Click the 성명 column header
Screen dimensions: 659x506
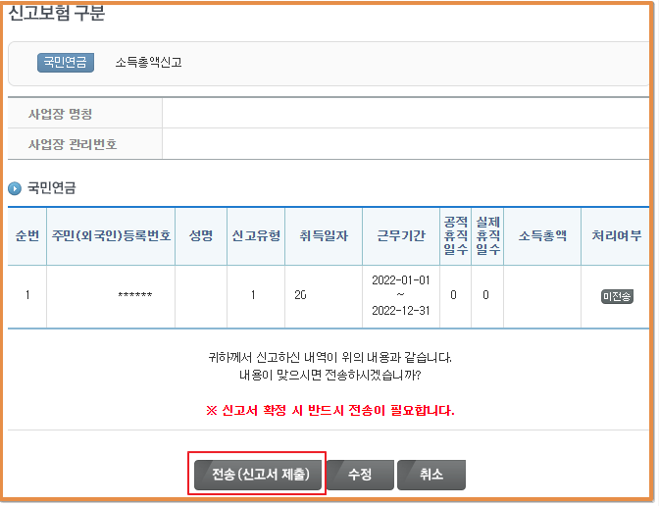(x=201, y=236)
